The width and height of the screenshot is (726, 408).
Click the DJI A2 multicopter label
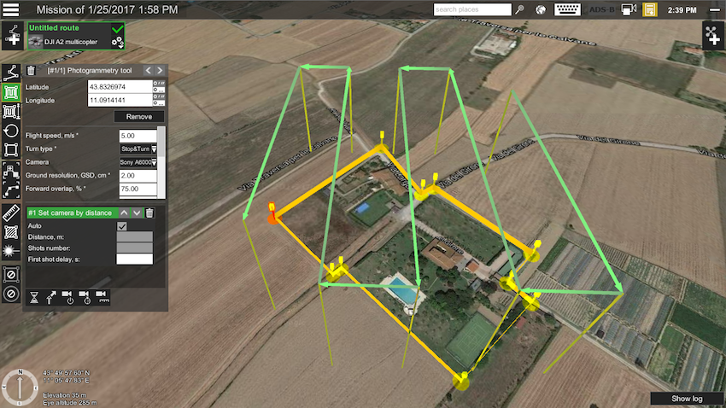coord(71,42)
